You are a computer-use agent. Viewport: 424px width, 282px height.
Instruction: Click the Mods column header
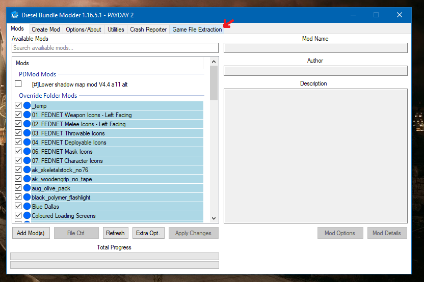click(108, 63)
